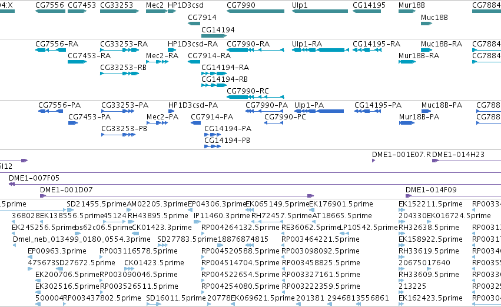This screenshot has height=307, width=501.
Task: Select the Muc18B-PA protein label
Action: coord(442,105)
